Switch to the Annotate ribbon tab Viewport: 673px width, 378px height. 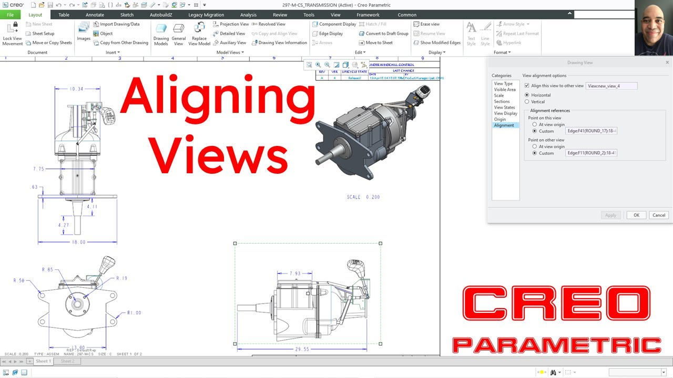(95, 15)
